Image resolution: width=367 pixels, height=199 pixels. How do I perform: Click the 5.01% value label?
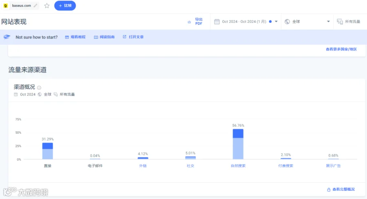pos(190,153)
